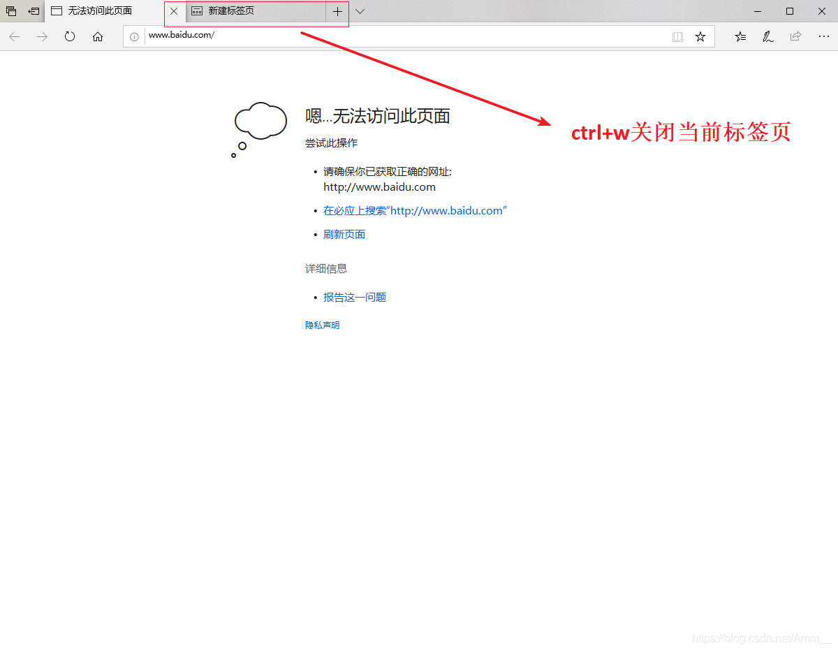Open the Share page icon
Image resolution: width=838 pixels, height=651 pixels.
[x=795, y=36]
